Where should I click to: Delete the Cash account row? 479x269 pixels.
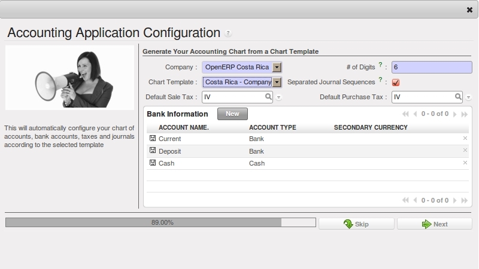[x=465, y=163]
